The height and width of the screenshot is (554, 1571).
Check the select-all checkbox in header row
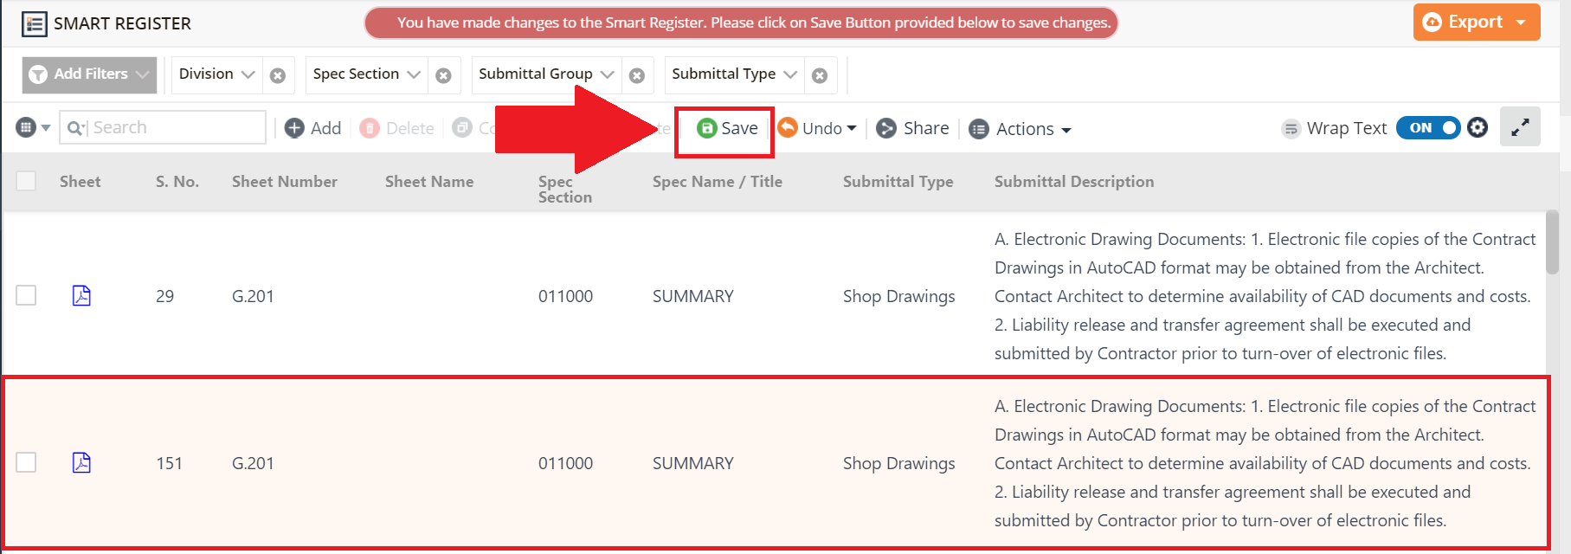click(x=26, y=181)
